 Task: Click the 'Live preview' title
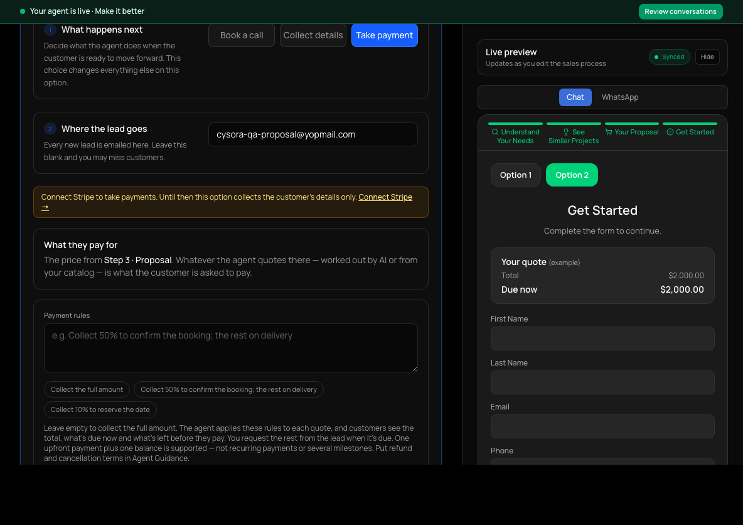(511, 52)
